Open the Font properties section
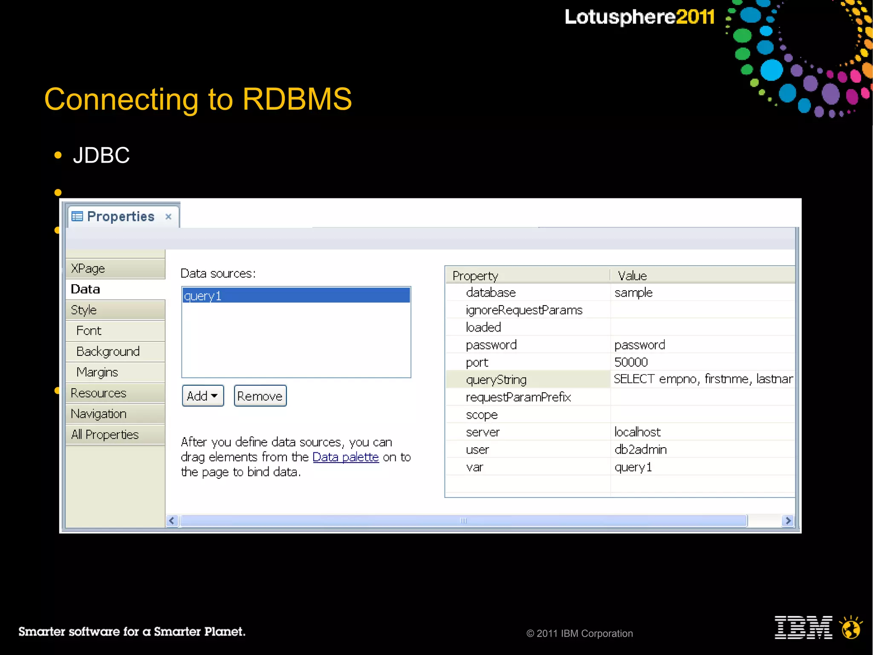 [115, 331]
